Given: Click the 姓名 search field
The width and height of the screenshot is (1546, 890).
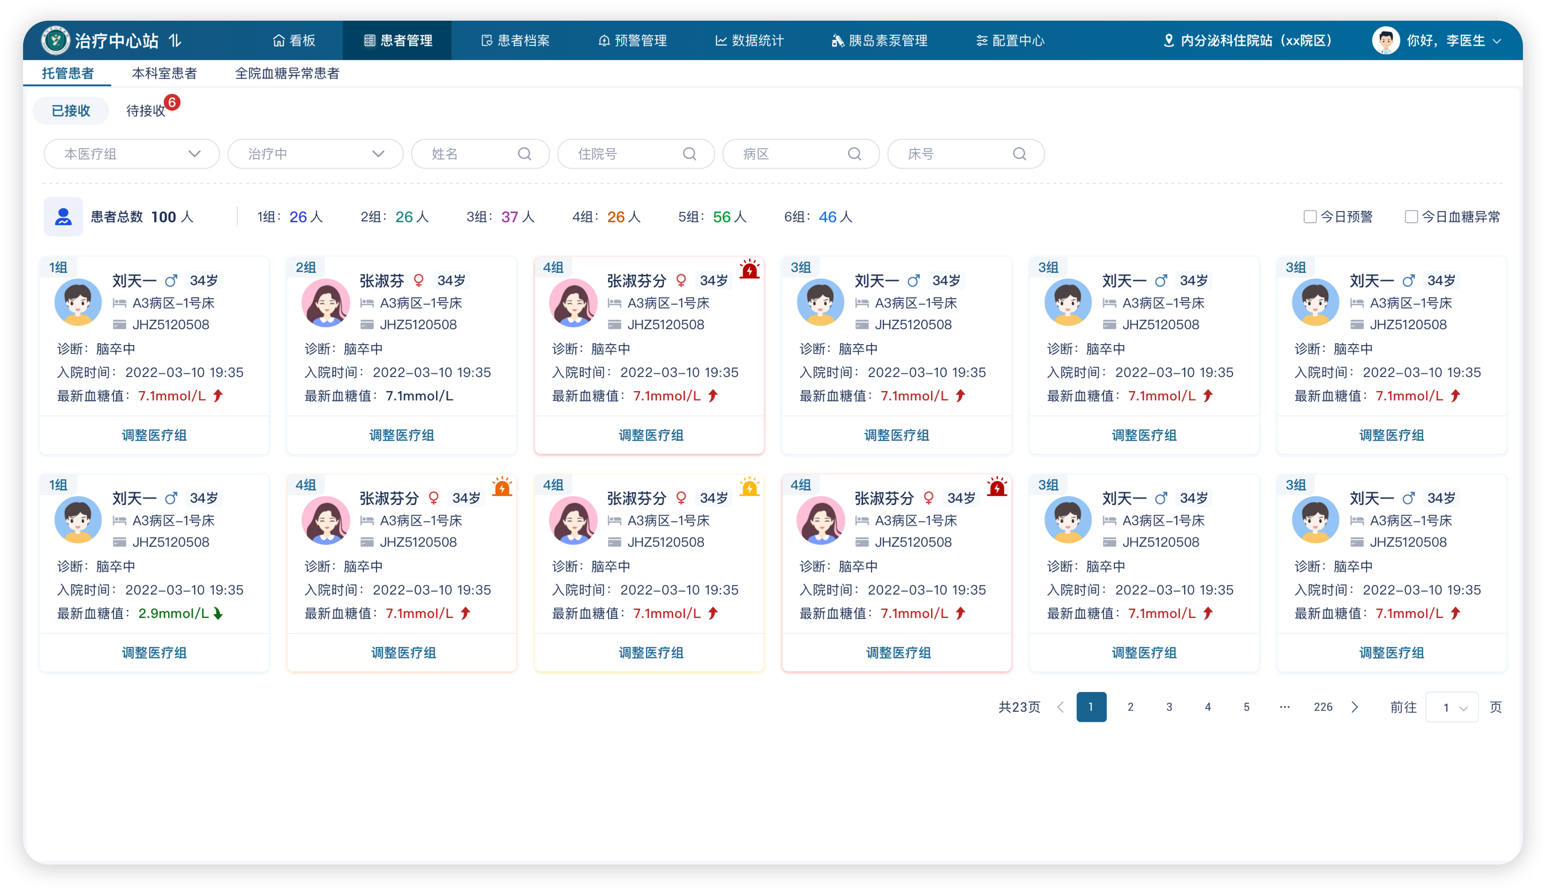Looking at the screenshot, I should coord(480,154).
